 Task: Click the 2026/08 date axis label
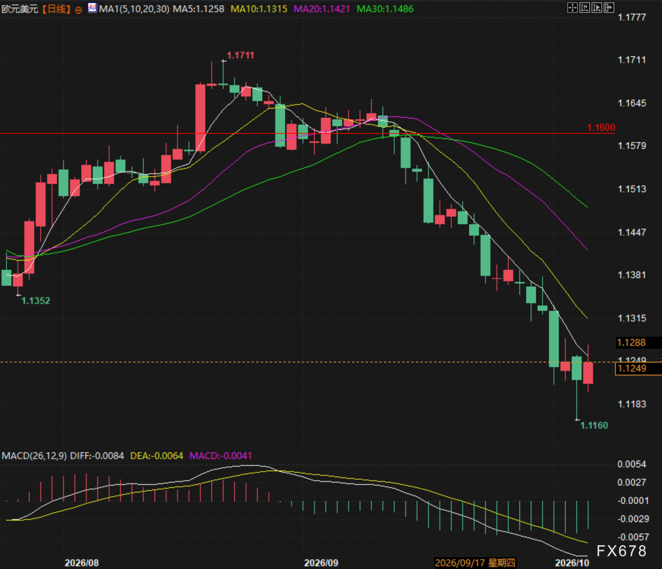tap(82, 563)
